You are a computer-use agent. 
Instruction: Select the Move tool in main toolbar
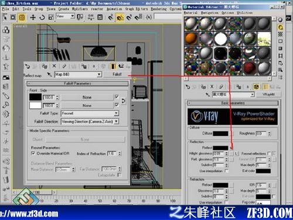33,18
